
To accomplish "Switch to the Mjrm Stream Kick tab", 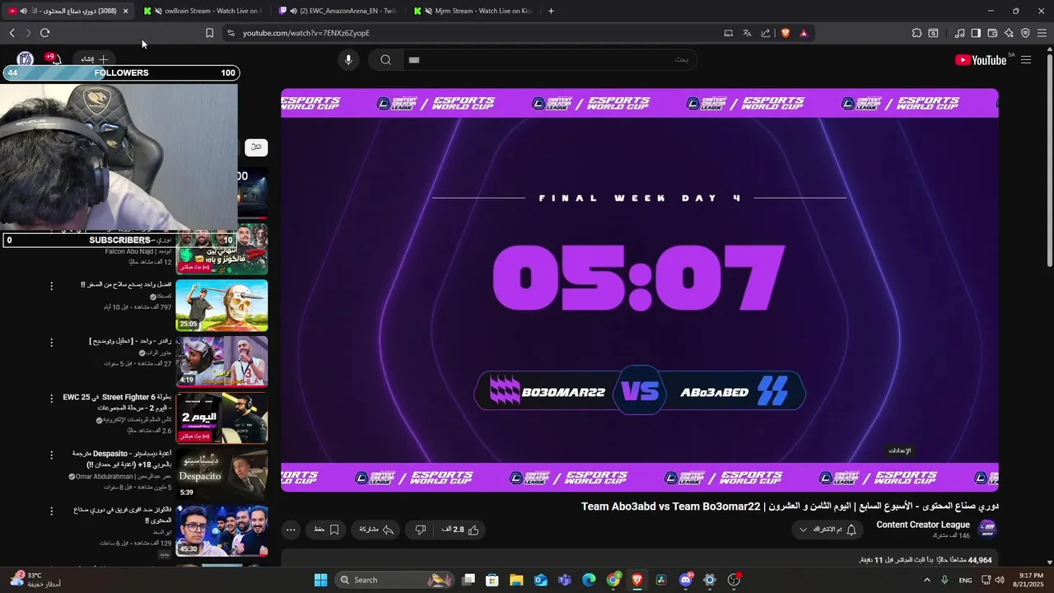I will click(473, 11).
